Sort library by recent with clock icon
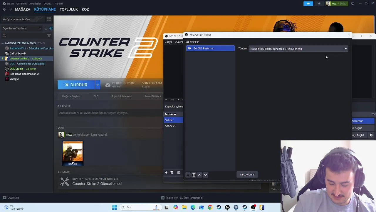Screen dimensions: 376x212 pyautogui.click(x=46, y=28)
